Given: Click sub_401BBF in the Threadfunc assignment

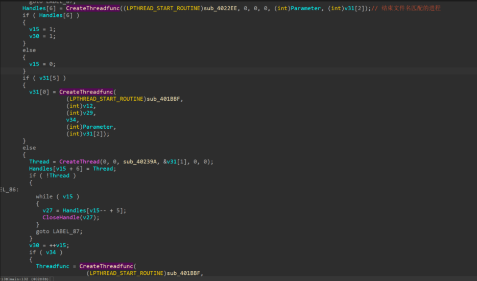Looking at the screenshot, I should tap(185, 273).
